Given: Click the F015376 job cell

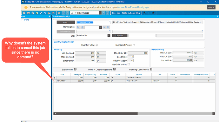Looking at the screenshot, I should 160,81.
